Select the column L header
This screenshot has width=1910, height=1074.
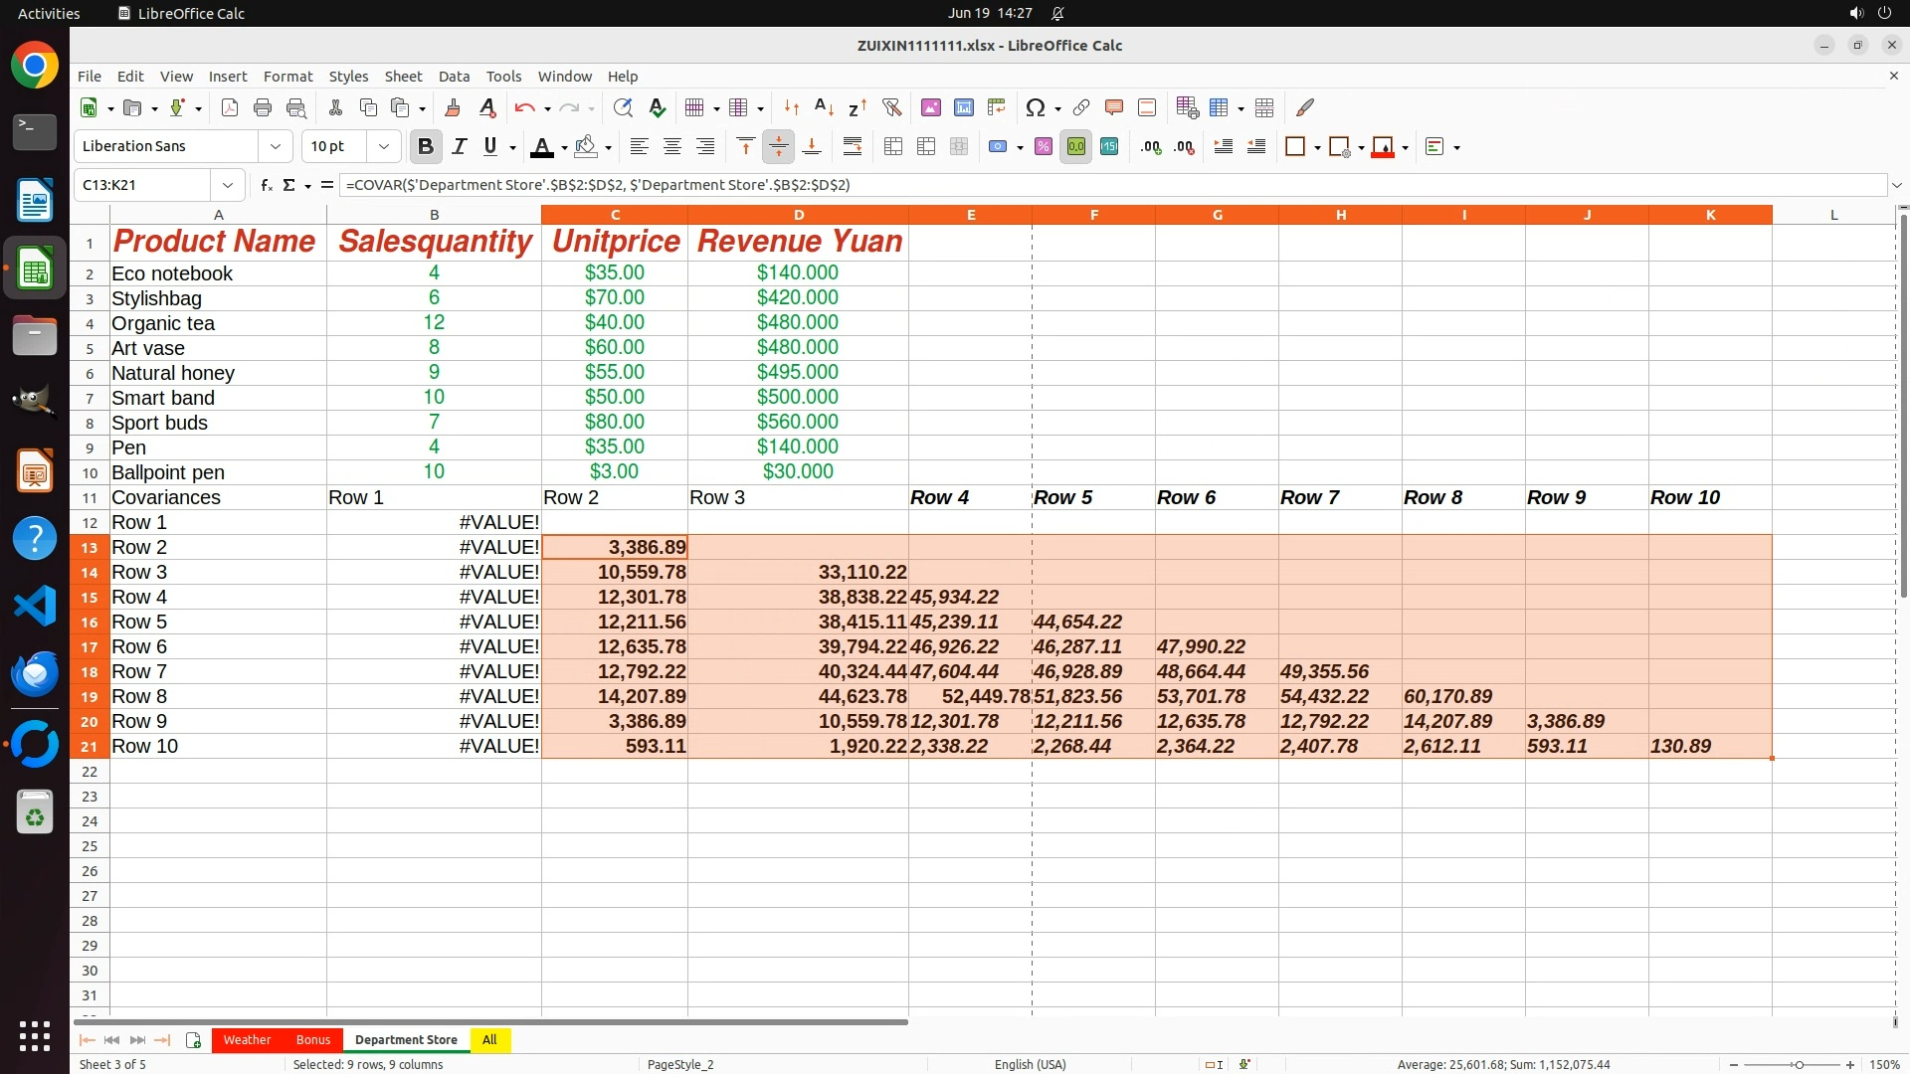click(x=1833, y=215)
